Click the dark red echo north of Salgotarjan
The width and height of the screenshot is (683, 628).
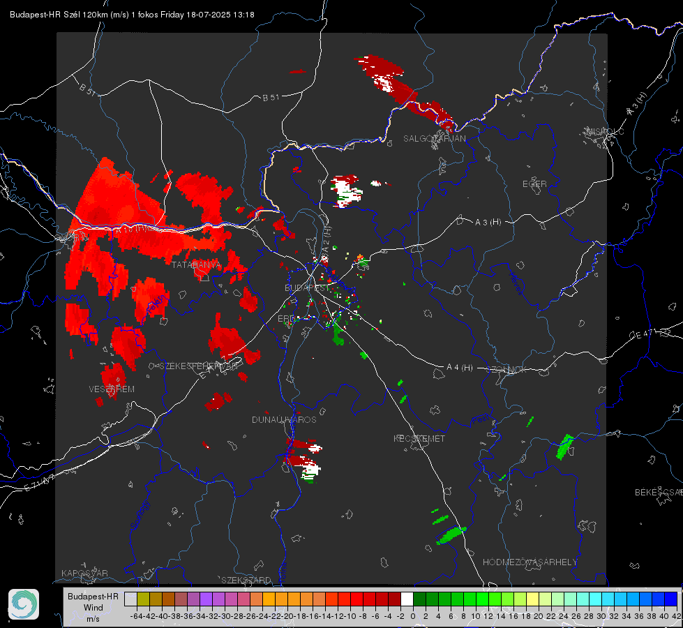[x=405, y=94]
